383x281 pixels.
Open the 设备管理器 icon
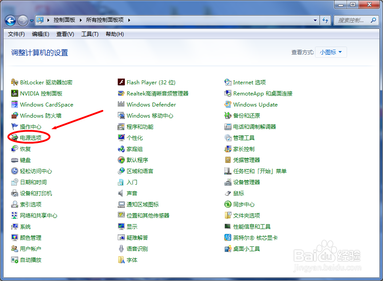(228, 182)
